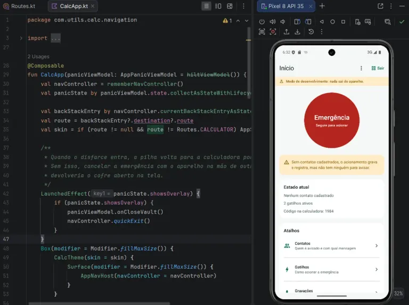Open the Gatilhos shortcut row
This screenshot has height=305, width=409.
pos(332,269)
